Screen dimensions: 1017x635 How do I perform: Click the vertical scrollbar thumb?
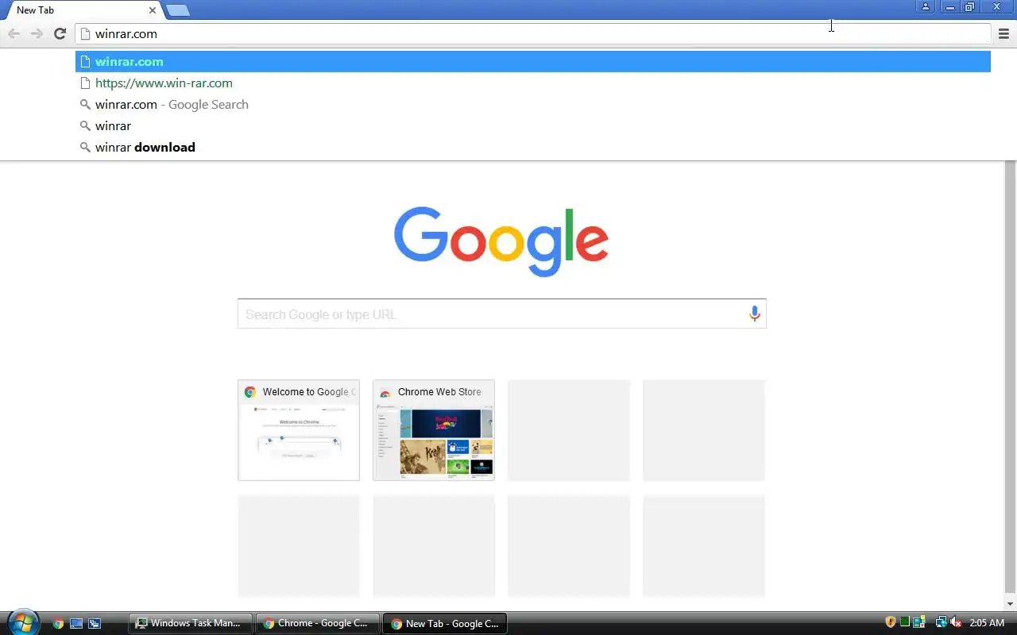[x=1011, y=377]
